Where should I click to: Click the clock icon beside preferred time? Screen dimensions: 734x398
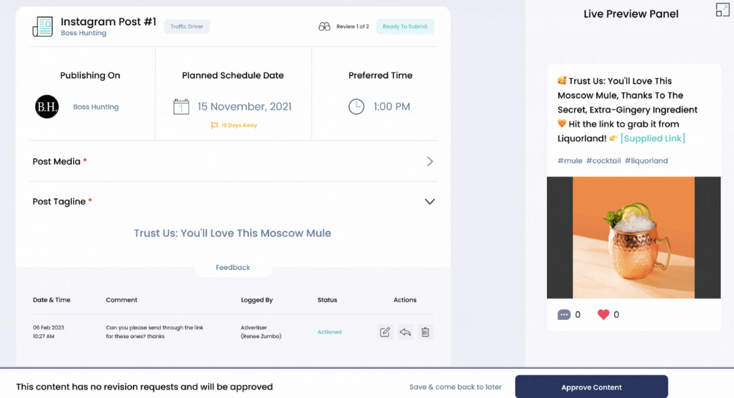tap(356, 107)
